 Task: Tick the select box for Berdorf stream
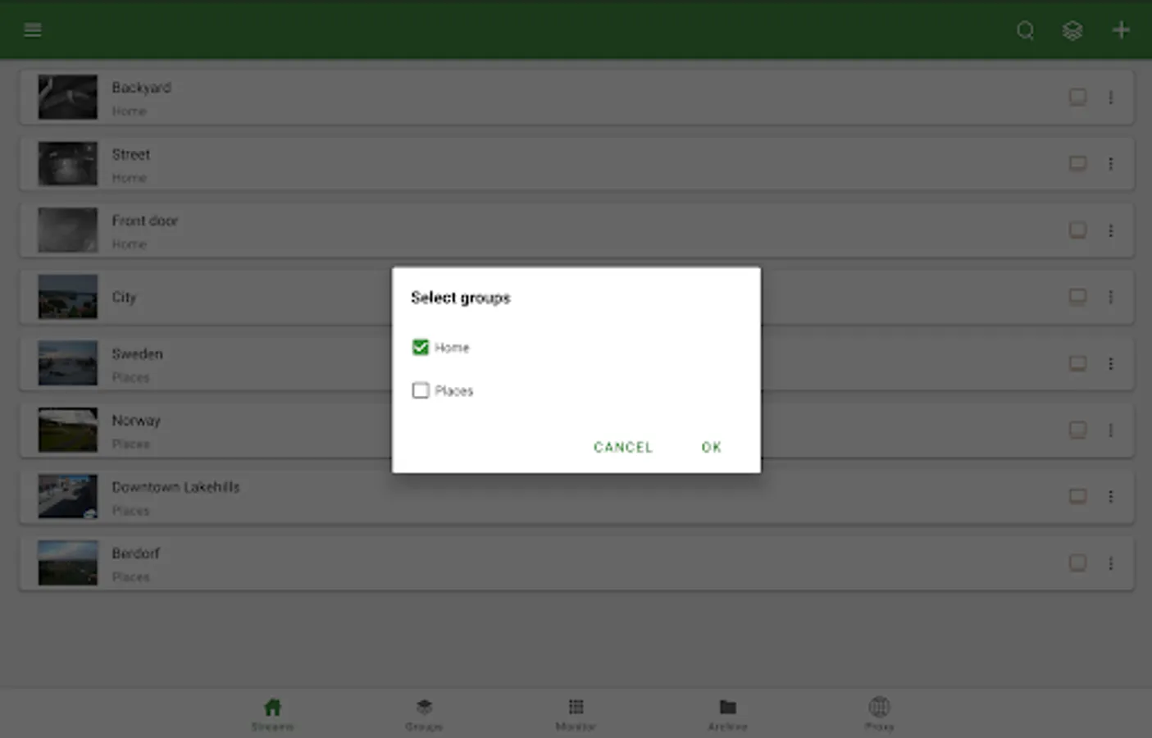[x=1077, y=563]
